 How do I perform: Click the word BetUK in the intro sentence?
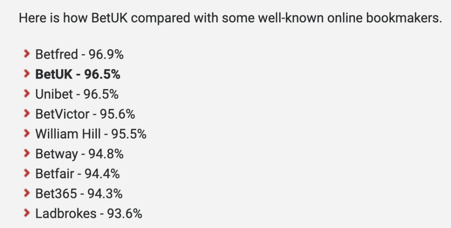pyautogui.click(x=109, y=18)
